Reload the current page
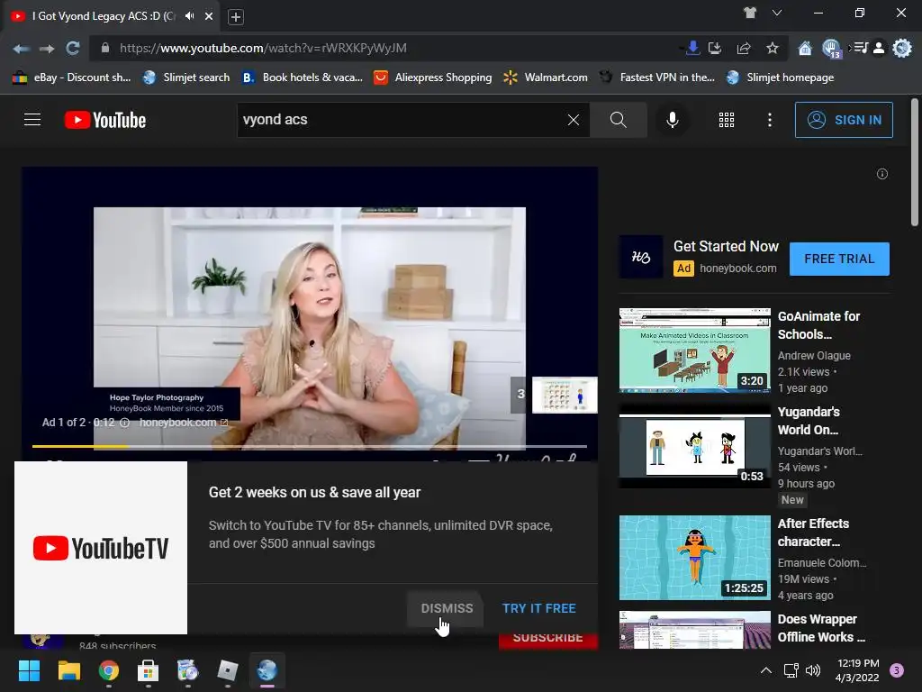This screenshot has width=922, height=692. pos(72,49)
